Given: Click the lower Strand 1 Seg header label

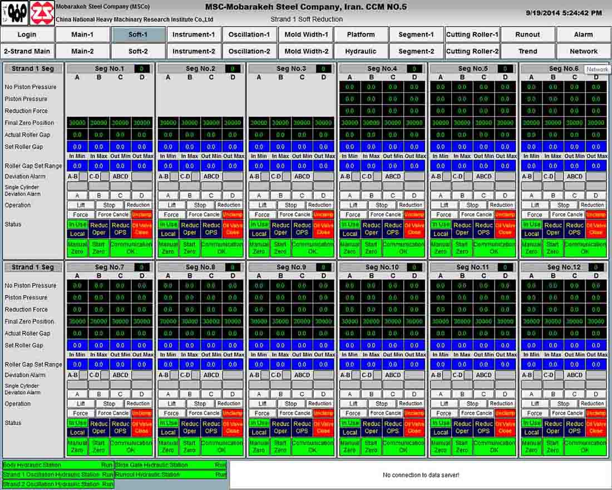Looking at the screenshot, I should (x=33, y=267).
